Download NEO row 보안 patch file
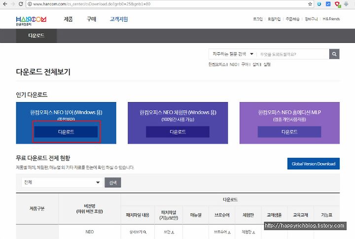This screenshot has height=239, width=355. point(169,232)
